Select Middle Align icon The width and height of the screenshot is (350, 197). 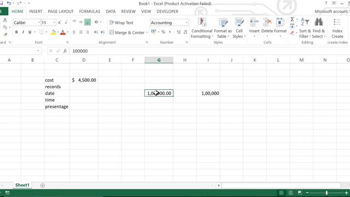click(x=81, y=22)
